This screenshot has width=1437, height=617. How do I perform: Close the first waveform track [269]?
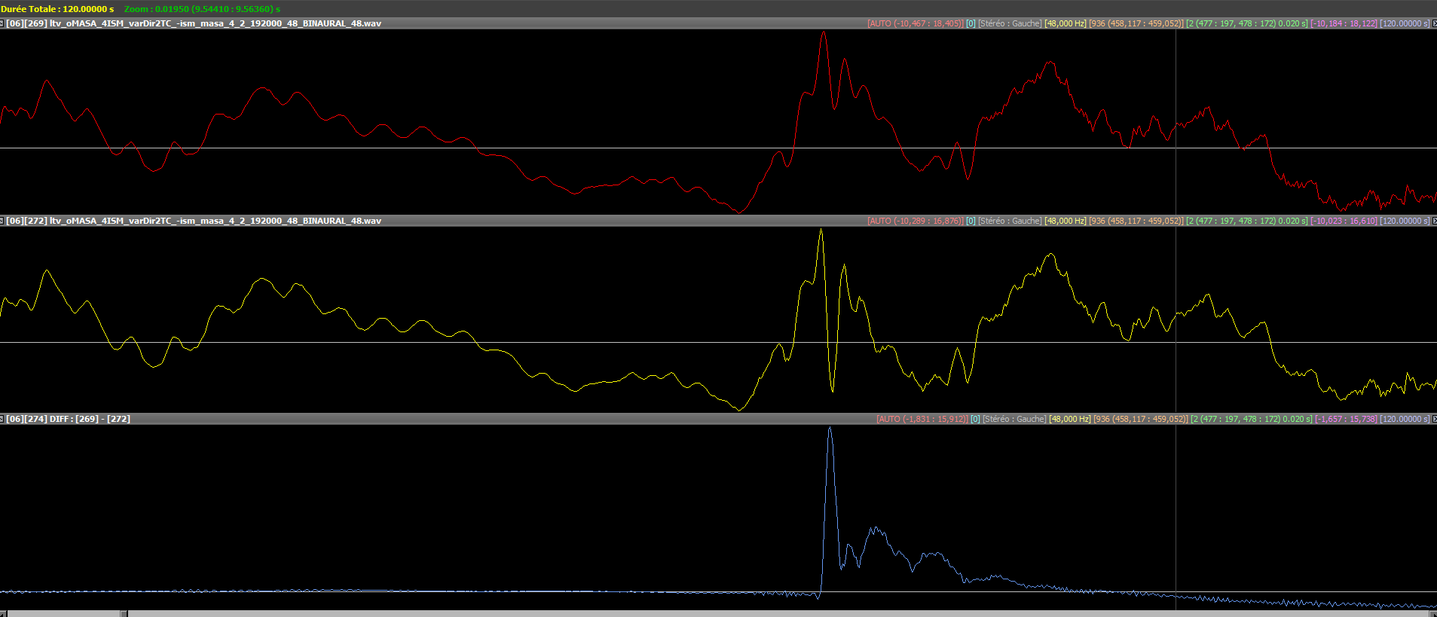1433,23
